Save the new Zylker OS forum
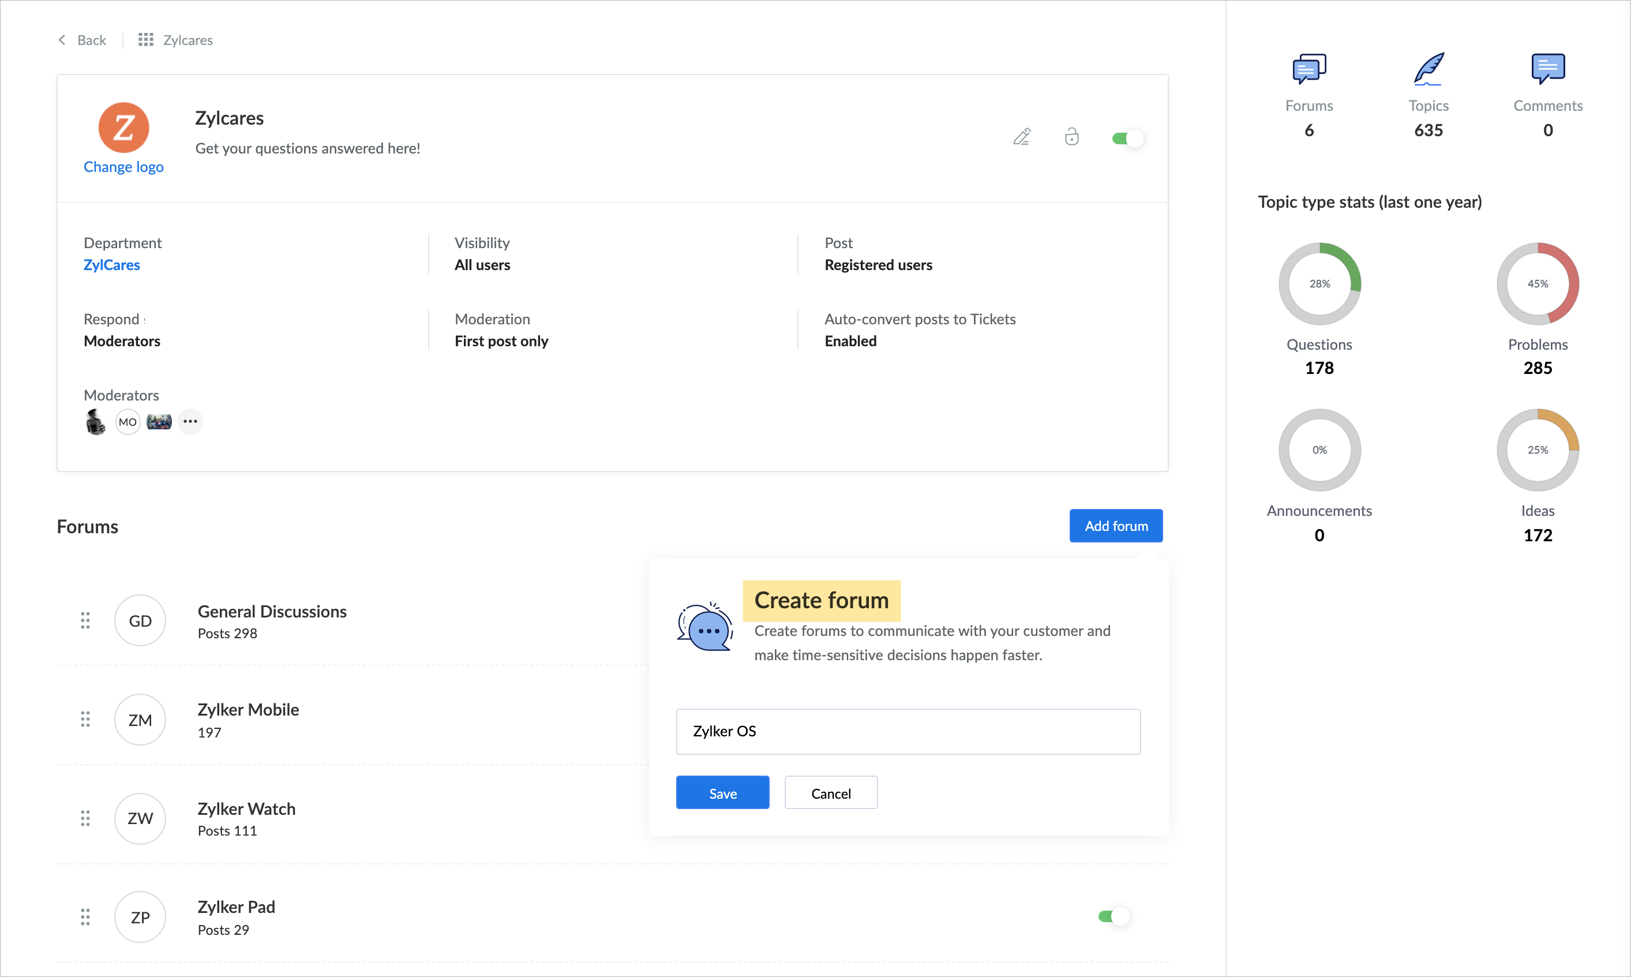This screenshot has width=1631, height=977. (722, 793)
